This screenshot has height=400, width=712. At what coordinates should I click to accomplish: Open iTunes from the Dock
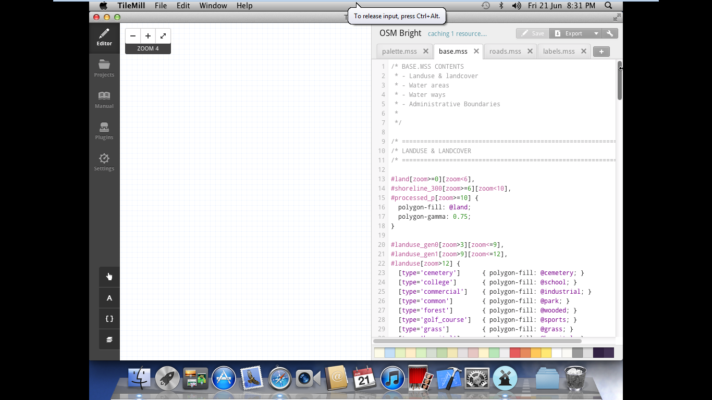tap(392, 379)
